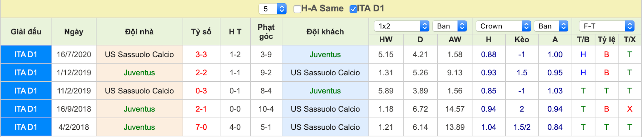Open the match count dropdown showing 5
Image resolution: width=643 pixels, height=137 pixels.
[272, 9]
